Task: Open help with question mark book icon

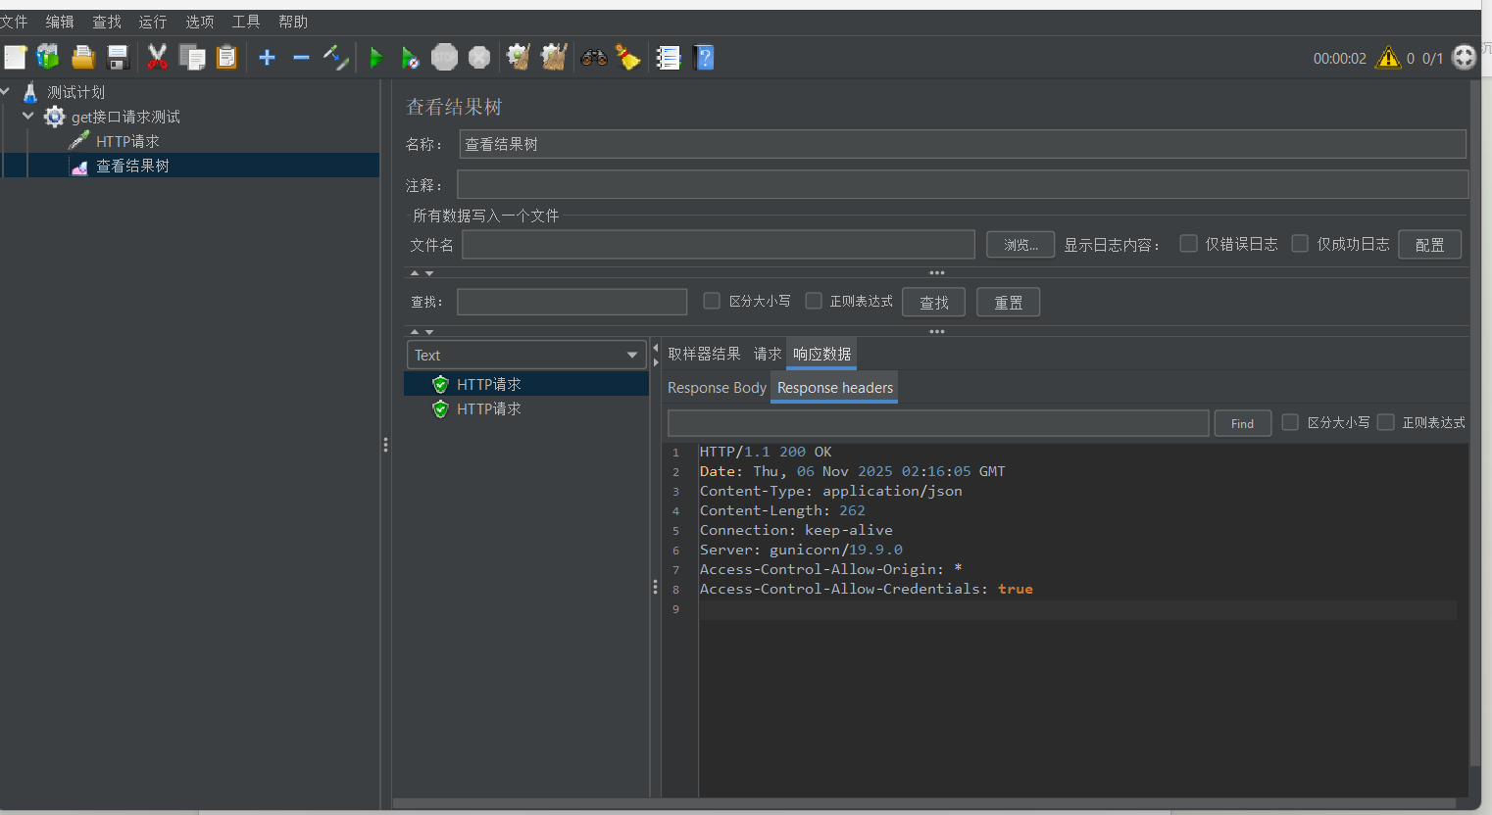Action: 704,58
